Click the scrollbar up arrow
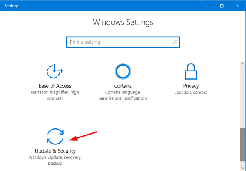The height and width of the screenshot is (171, 246). pos(243,64)
